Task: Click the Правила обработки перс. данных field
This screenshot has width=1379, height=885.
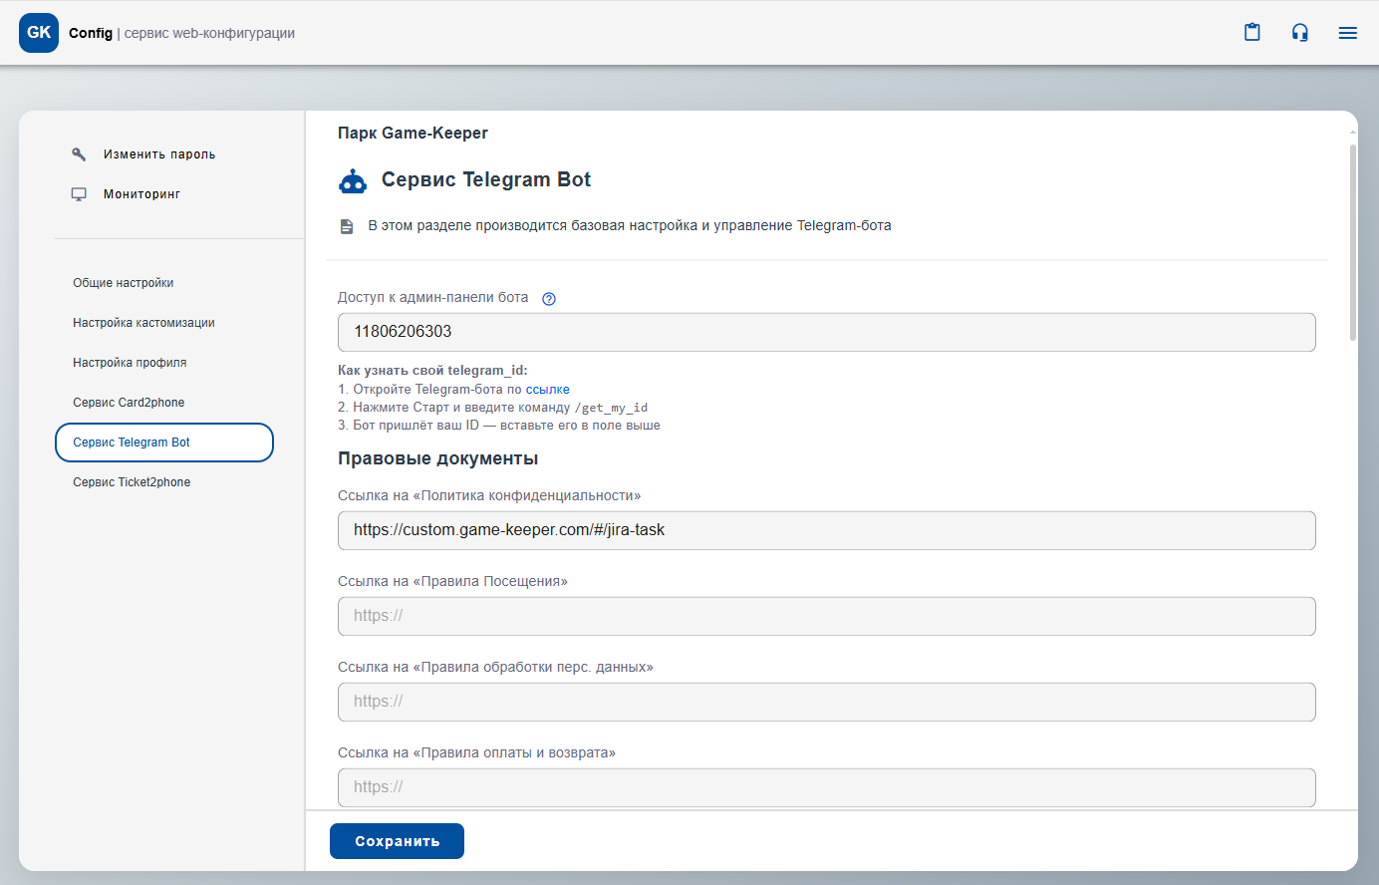Action: click(827, 702)
